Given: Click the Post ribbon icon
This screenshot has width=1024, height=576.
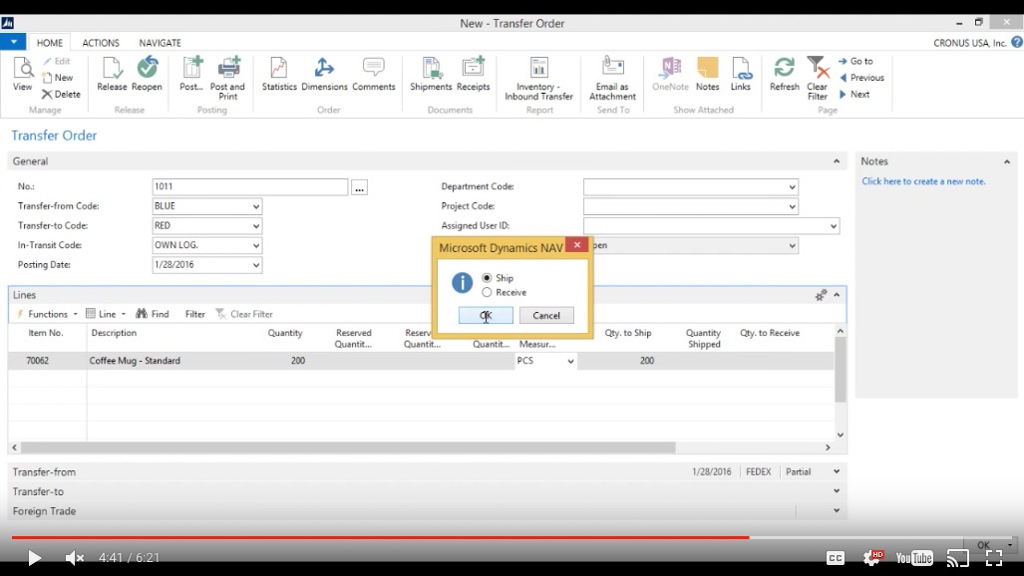Looking at the screenshot, I should pos(192,74).
